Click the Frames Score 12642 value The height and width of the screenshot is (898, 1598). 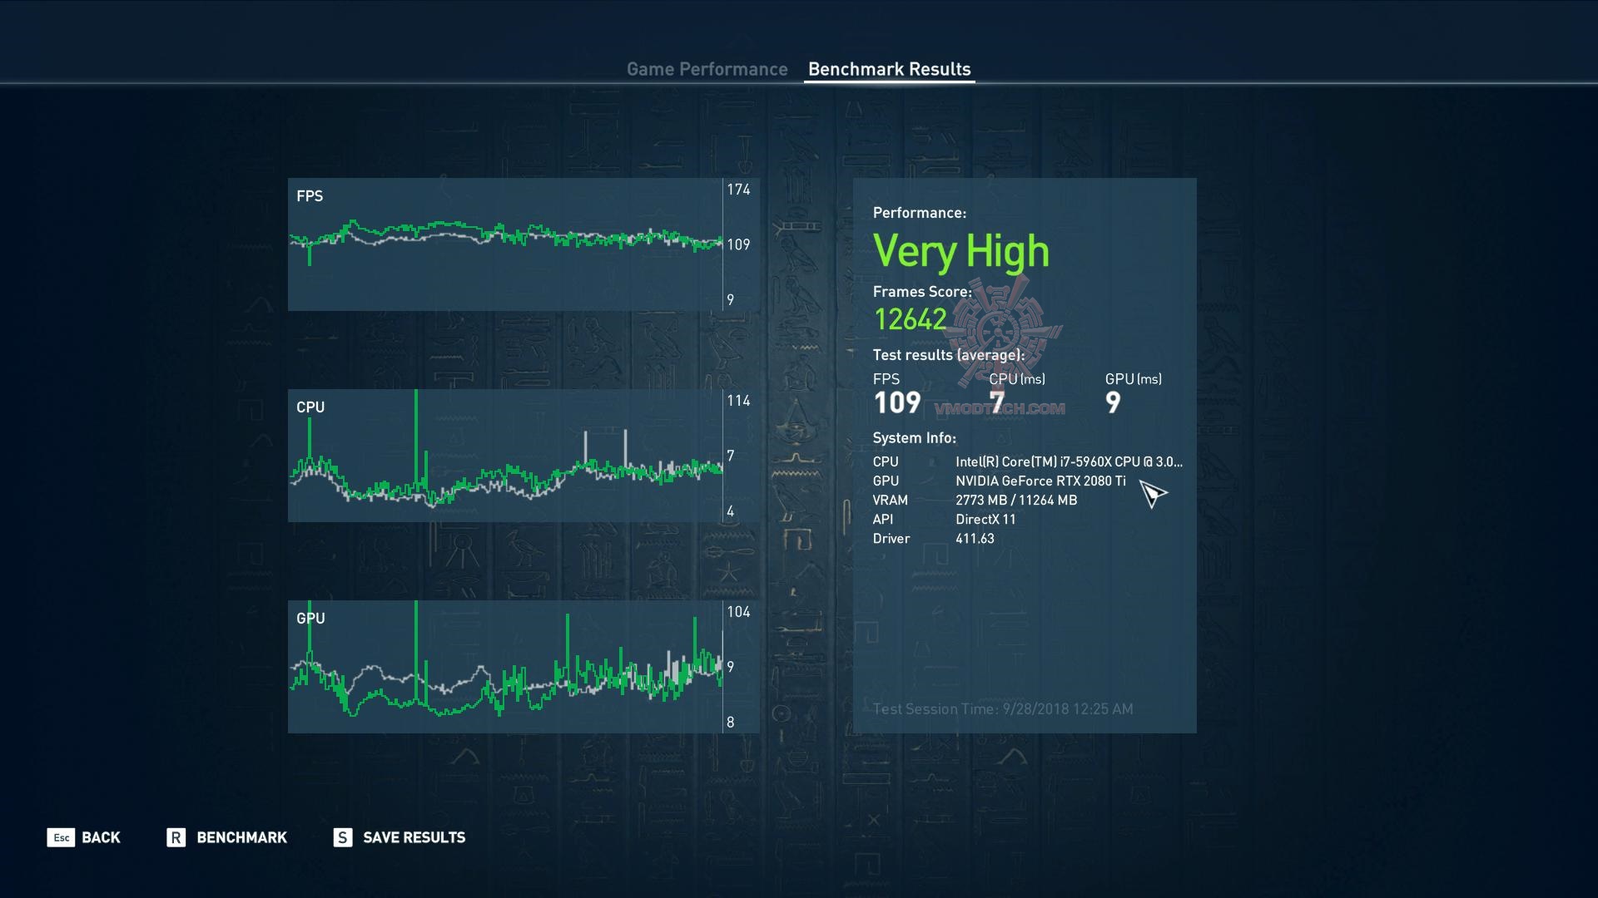pos(910,319)
